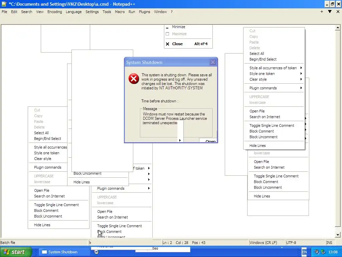Expand Plugin commands arrow in the middle menu
The width and height of the screenshot is (342, 257).
(149, 188)
